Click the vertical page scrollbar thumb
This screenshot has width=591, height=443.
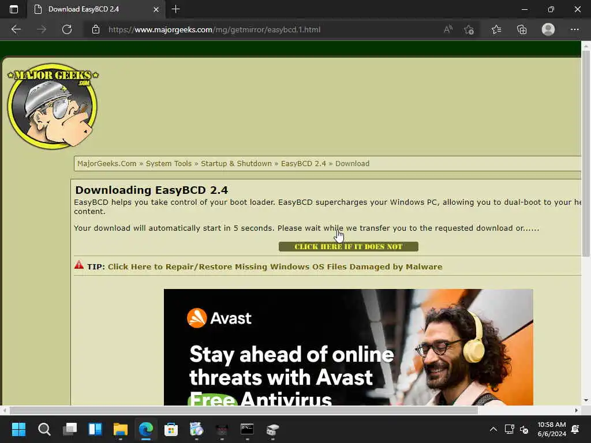tap(586, 153)
